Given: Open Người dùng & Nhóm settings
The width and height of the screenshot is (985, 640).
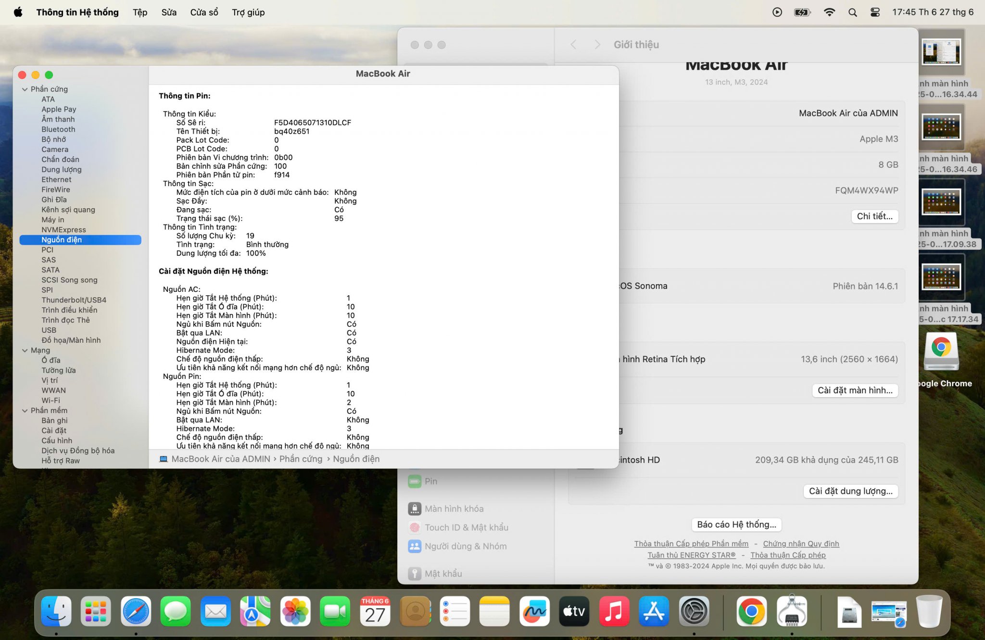Looking at the screenshot, I should point(457,546).
